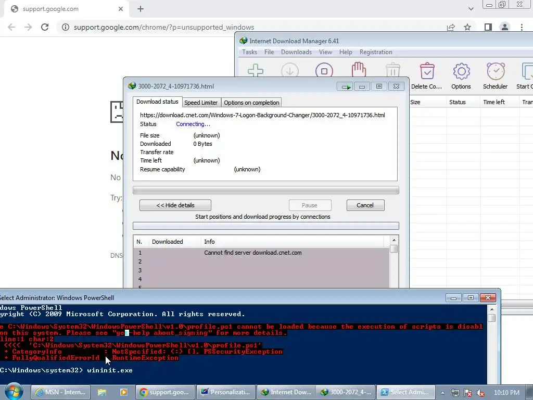Click the Add URL plus icon in IDM
Screen dimensions: 533x400
pyautogui.click(x=255, y=70)
